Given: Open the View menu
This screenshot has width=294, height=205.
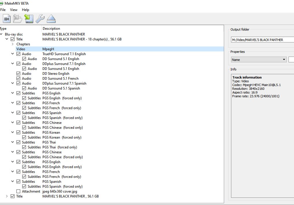Looking at the screenshot, I should [14, 10].
